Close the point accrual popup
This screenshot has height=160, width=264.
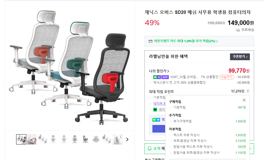244,100
